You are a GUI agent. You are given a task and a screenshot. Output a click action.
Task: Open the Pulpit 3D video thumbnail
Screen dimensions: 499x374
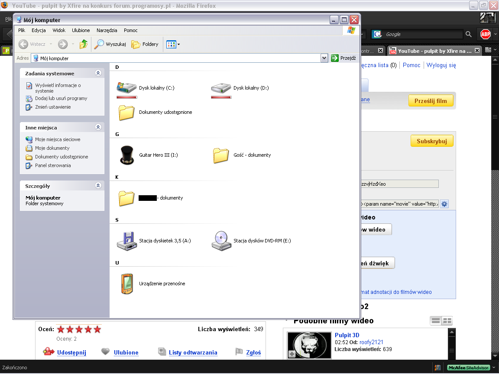point(309,345)
